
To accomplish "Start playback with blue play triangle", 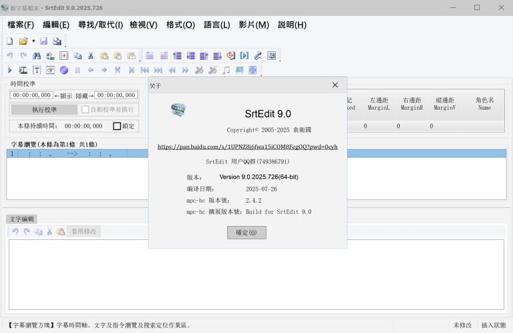I will (10, 70).
